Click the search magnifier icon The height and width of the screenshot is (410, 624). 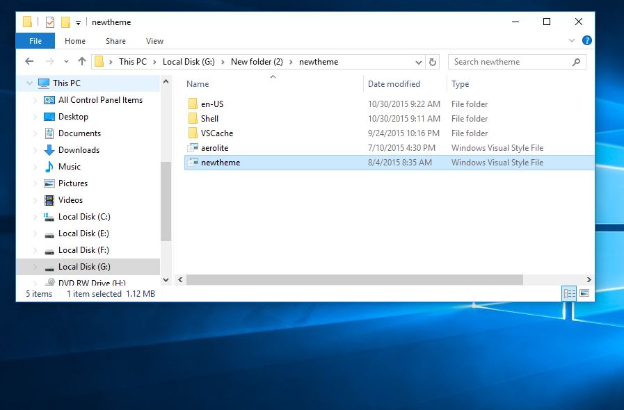[x=576, y=62]
